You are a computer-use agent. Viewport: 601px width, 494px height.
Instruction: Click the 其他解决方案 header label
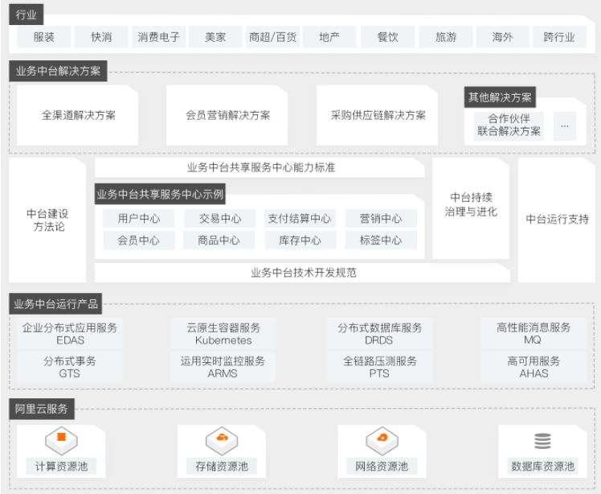[x=500, y=97]
